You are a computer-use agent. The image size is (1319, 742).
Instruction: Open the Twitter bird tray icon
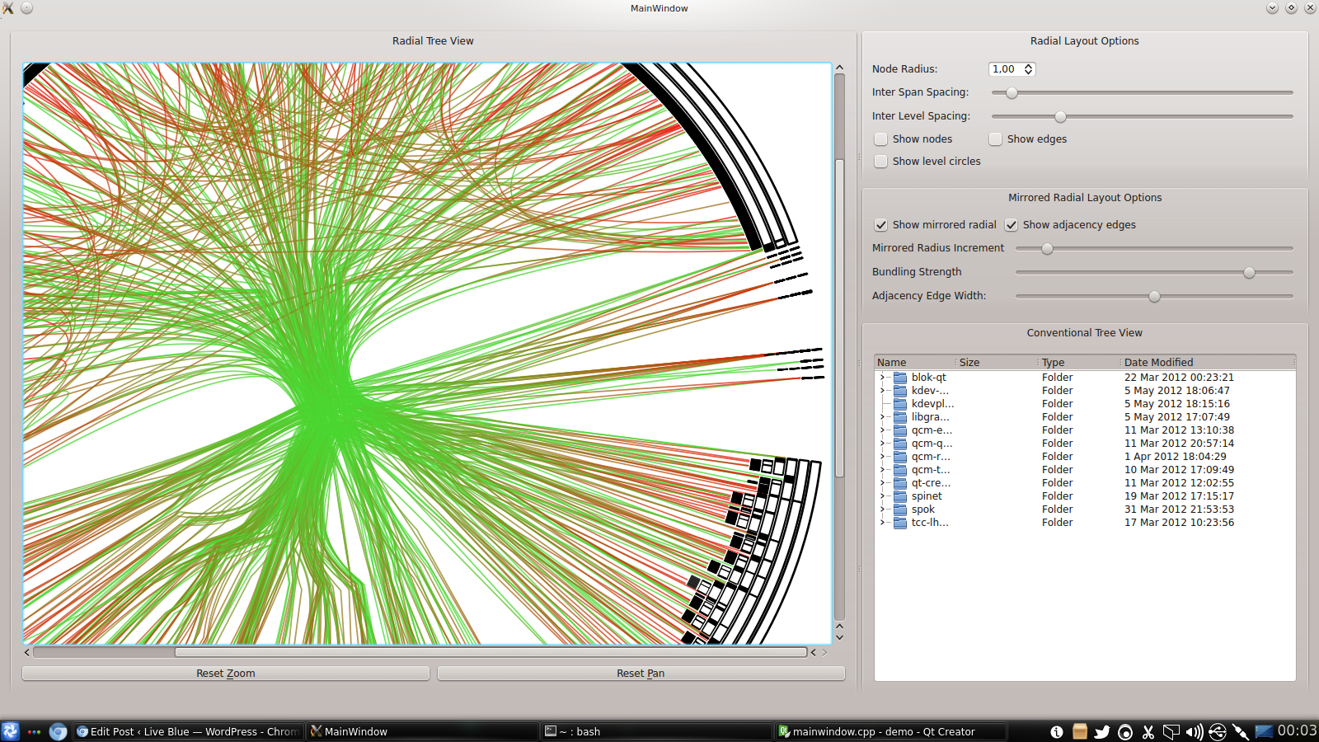(1101, 731)
